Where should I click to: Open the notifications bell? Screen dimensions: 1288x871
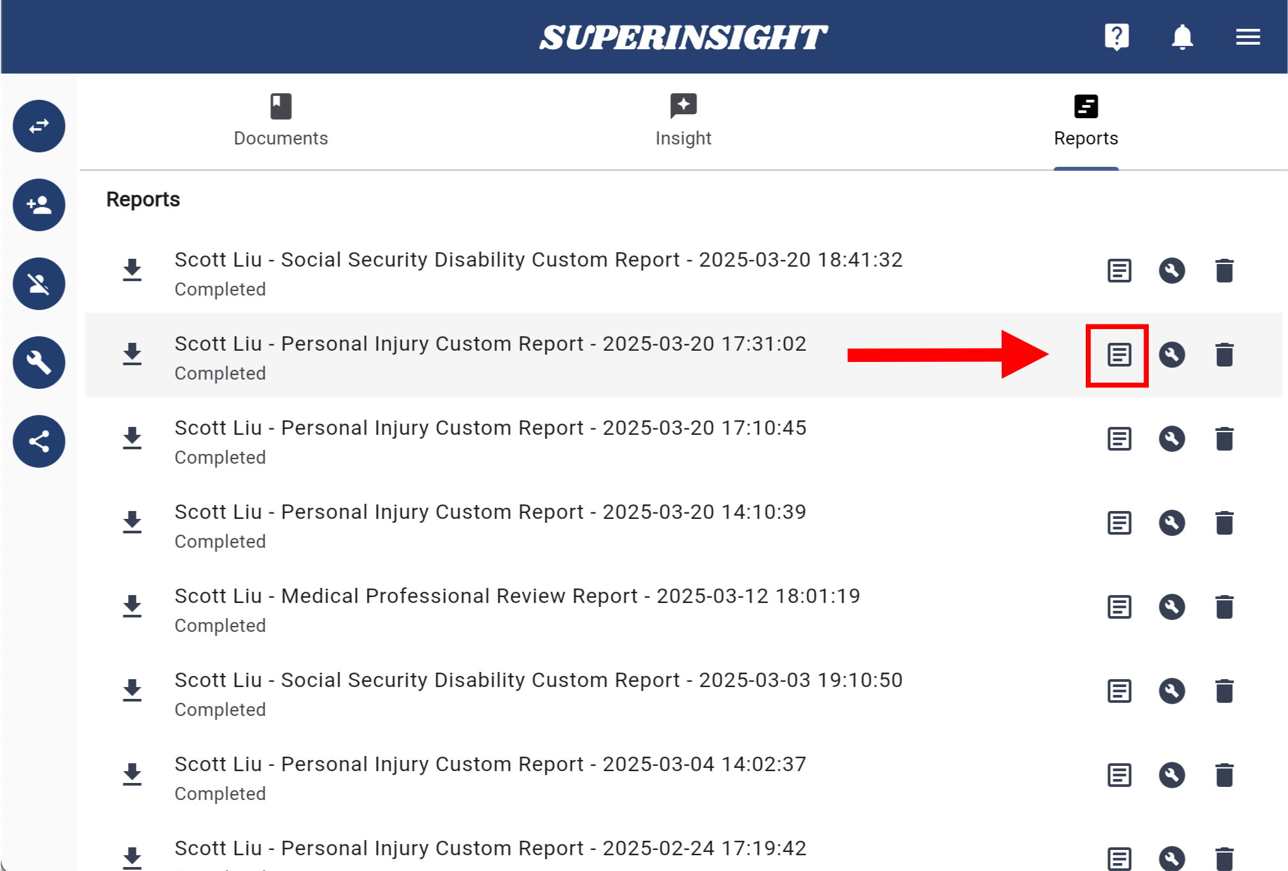[x=1182, y=37]
